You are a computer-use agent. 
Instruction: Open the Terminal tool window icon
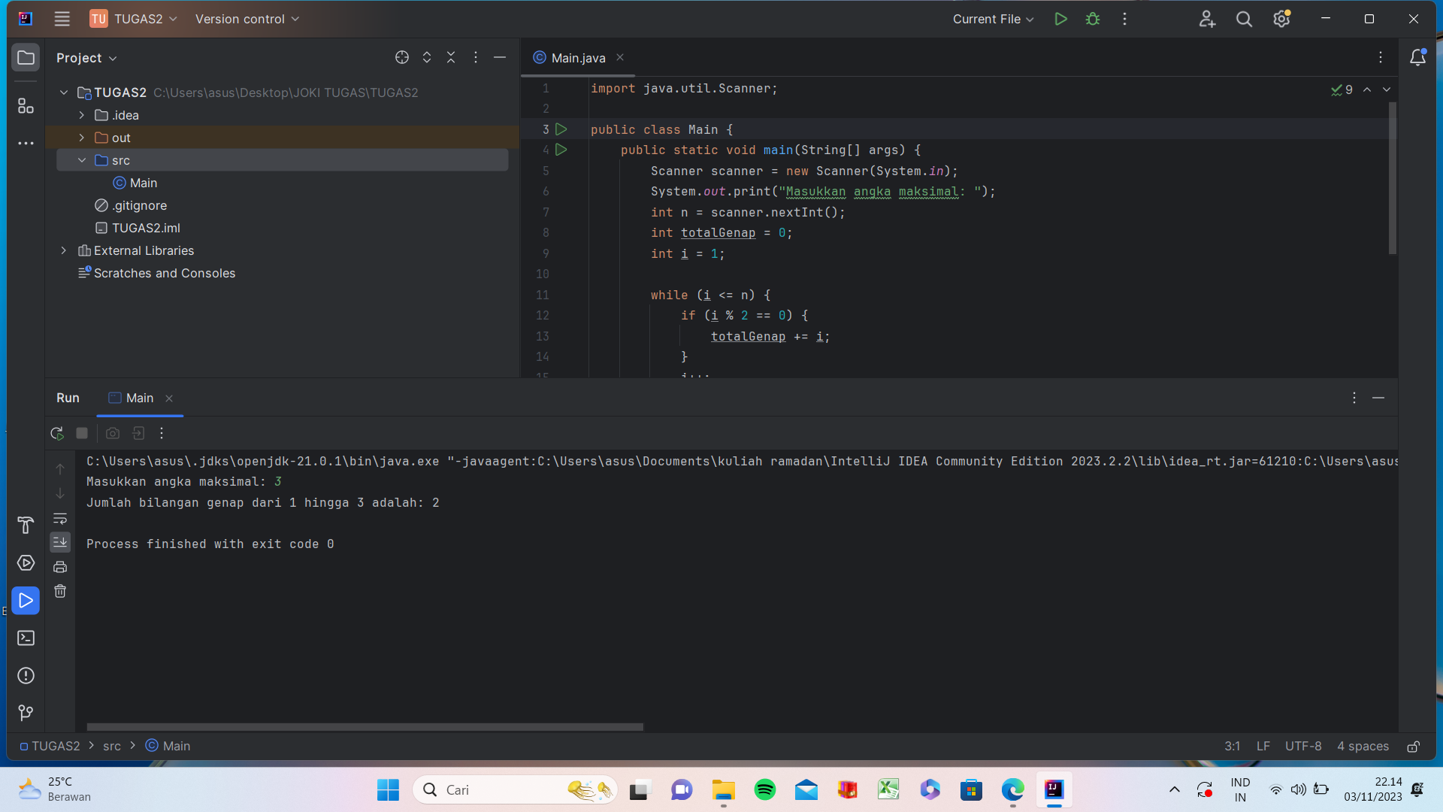[26, 638]
